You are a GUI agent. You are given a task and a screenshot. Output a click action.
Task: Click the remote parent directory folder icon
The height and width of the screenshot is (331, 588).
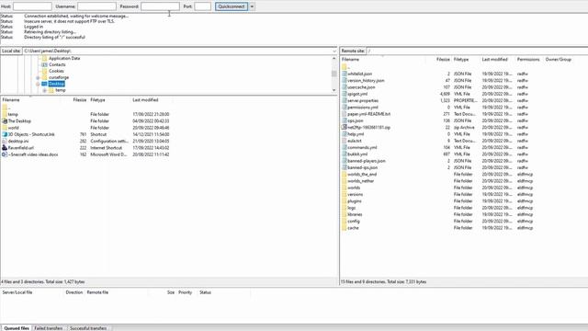345,67
